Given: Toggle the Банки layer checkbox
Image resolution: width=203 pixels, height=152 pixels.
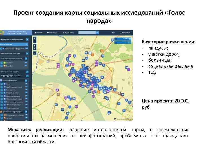Looking at the screenshot, I should coord(1,84).
